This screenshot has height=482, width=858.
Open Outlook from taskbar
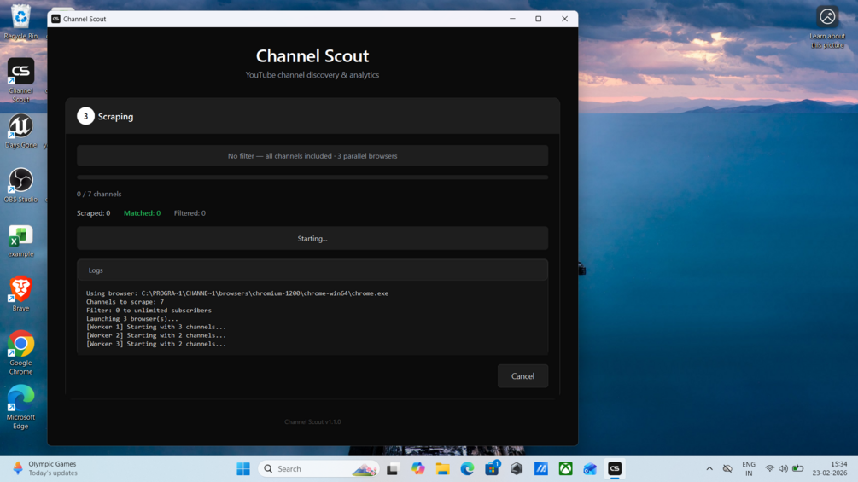(x=590, y=469)
